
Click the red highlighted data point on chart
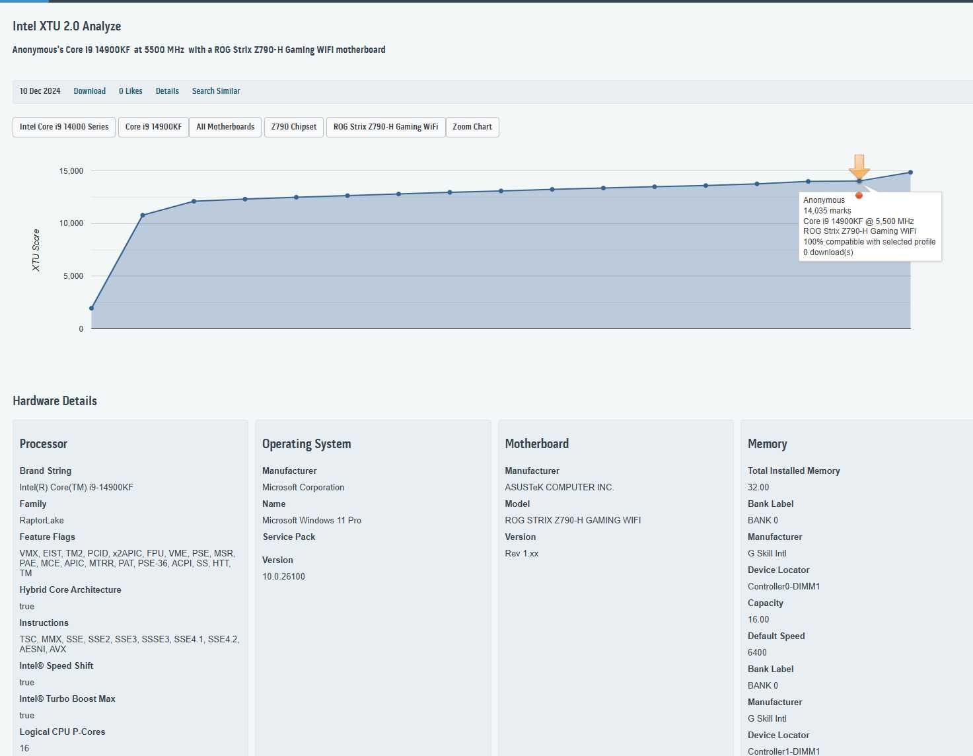point(859,195)
